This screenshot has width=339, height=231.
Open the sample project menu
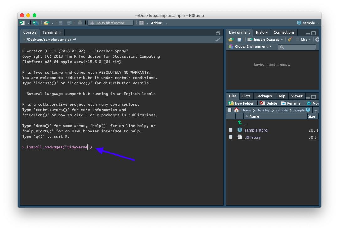click(308, 23)
